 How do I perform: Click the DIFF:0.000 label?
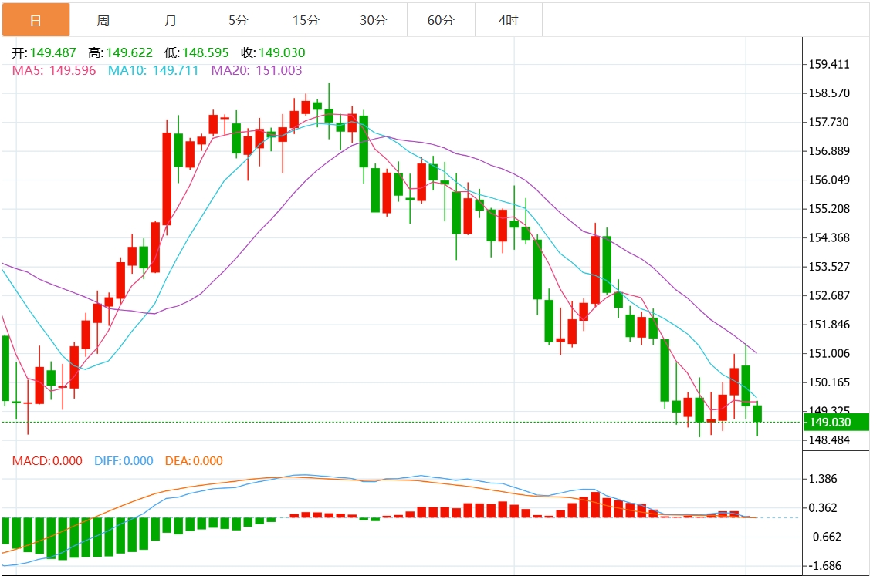pyautogui.click(x=124, y=461)
